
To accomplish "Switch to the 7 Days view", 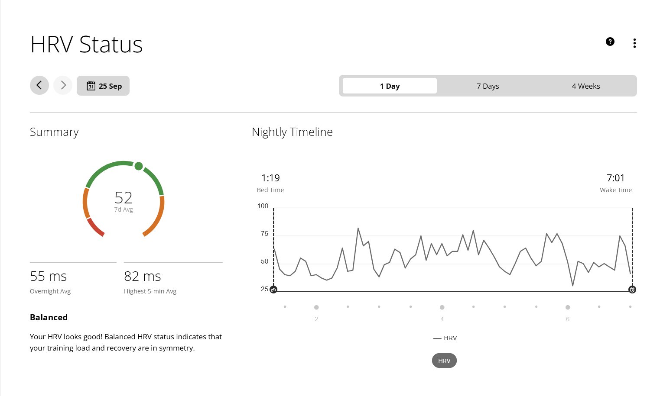I will coord(488,86).
